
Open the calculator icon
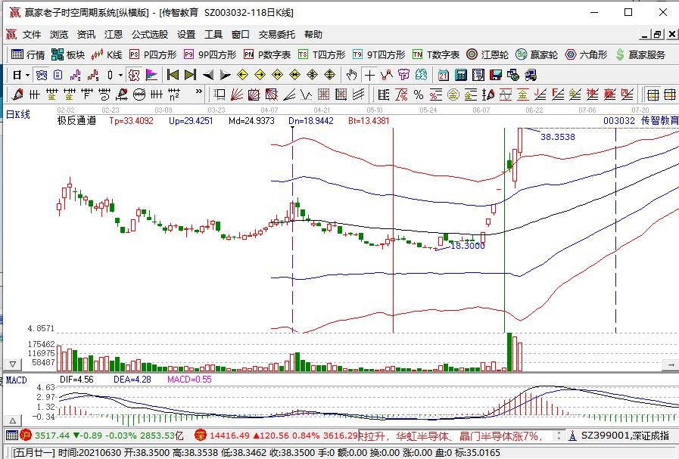coord(461,76)
